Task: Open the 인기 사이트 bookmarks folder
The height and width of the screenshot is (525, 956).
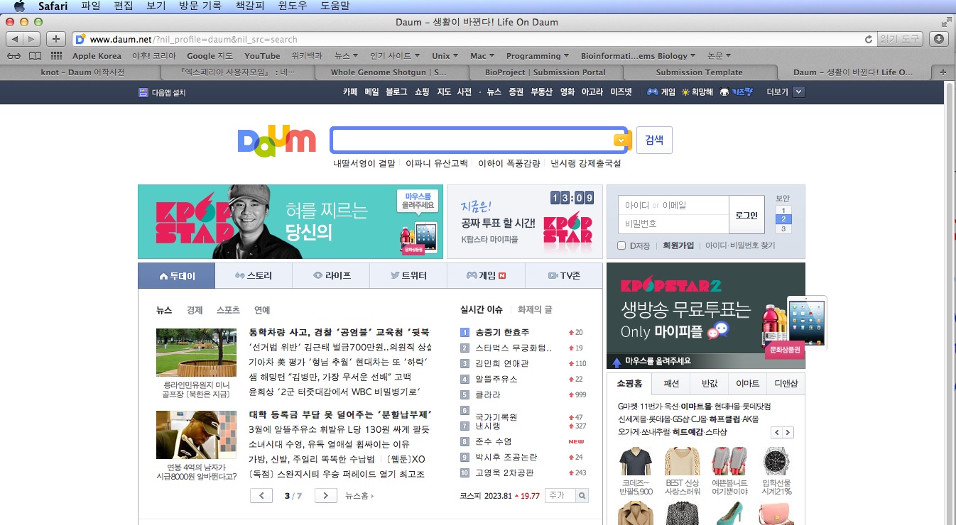Action: 394,55
